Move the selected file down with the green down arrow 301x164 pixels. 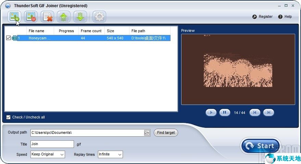click(80, 16)
